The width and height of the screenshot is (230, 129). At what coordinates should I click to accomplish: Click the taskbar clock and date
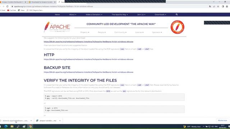[223, 126]
